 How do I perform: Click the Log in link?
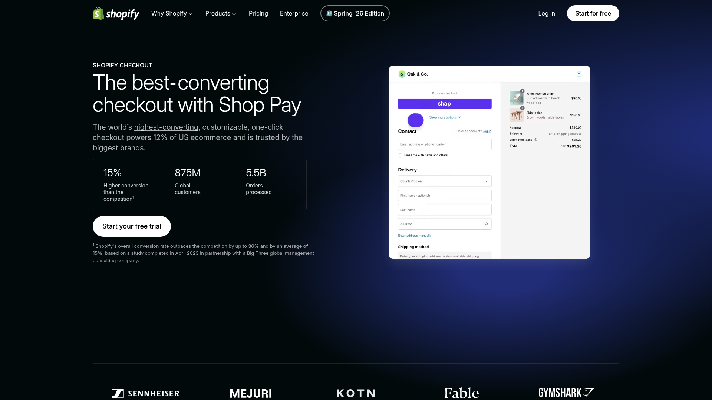(546, 13)
